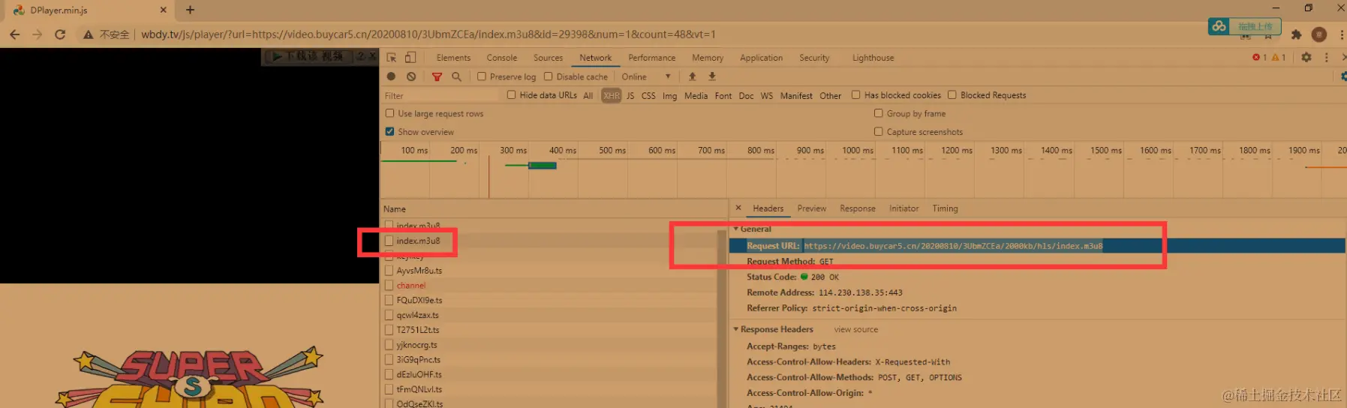1347x408 pixels.
Task: Check Blocked Requests
Action: pos(952,95)
